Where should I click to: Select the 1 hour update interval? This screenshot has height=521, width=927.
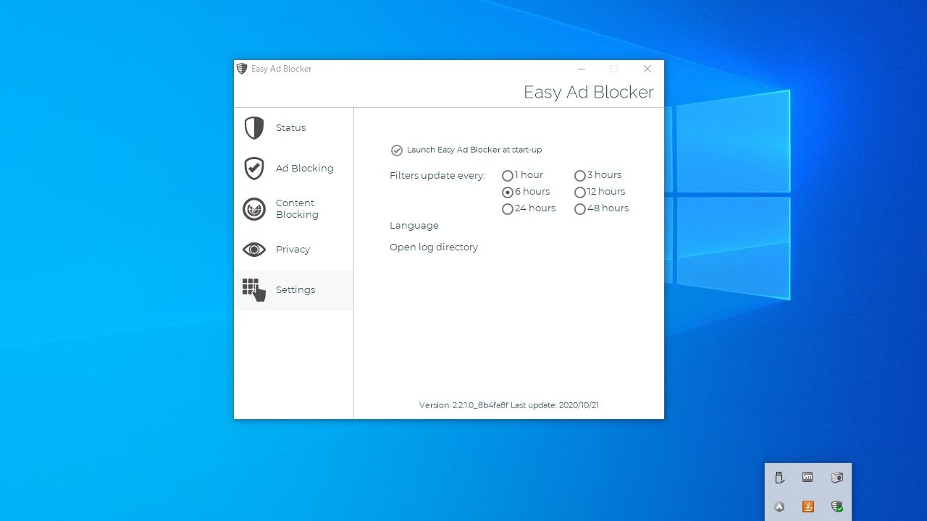tap(508, 176)
